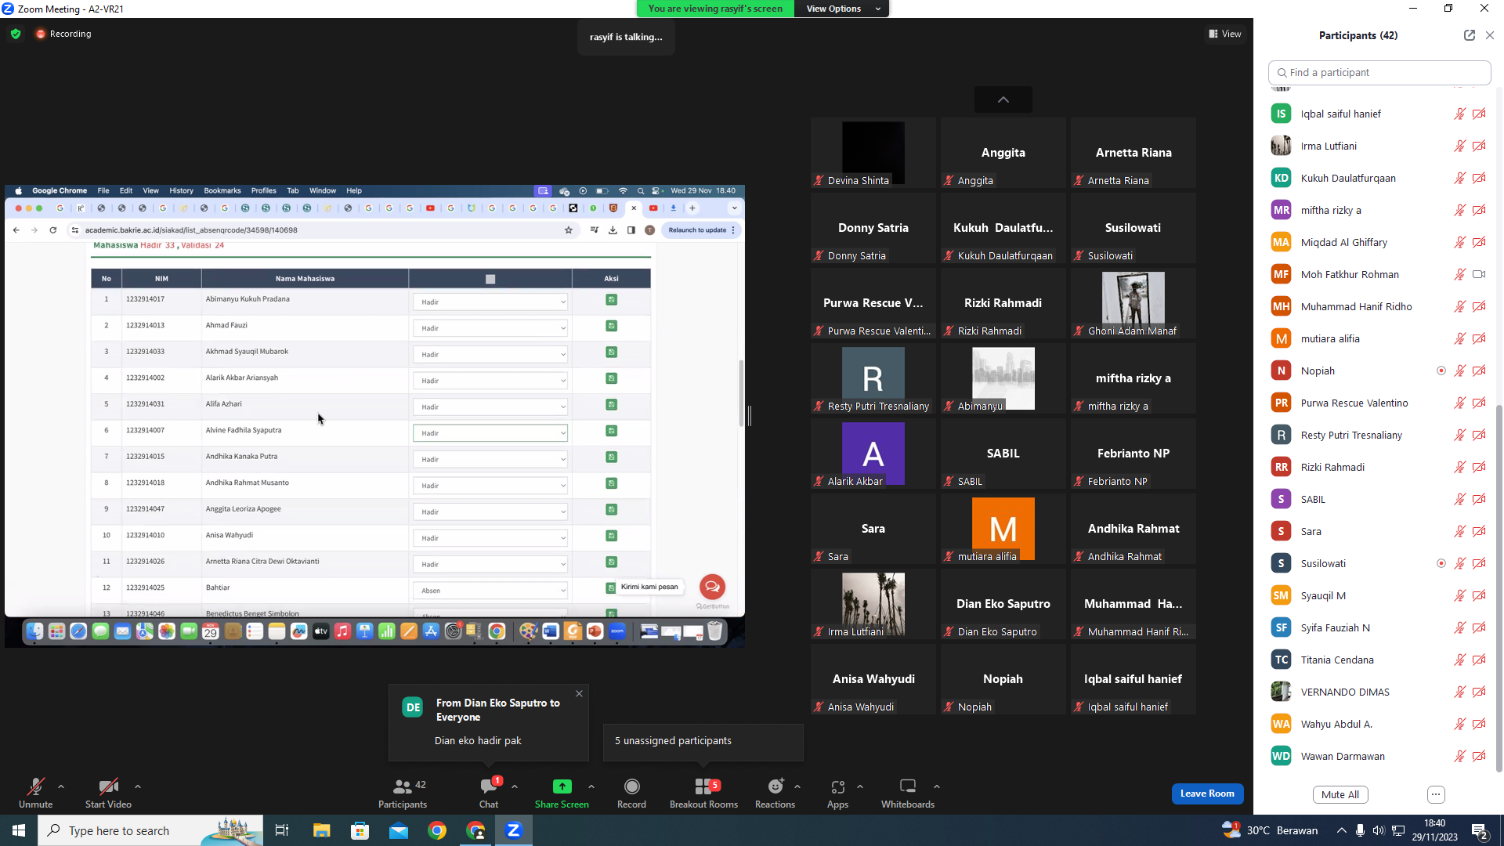The height and width of the screenshot is (846, 1504).
Task: Open the View Options dropdown
Action: (x=842, y=9)
